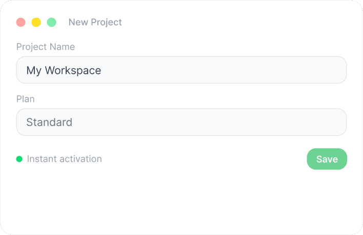Select the Standard text in Plan field
This screenshot has height=235, width=363.
click(49, 122)
